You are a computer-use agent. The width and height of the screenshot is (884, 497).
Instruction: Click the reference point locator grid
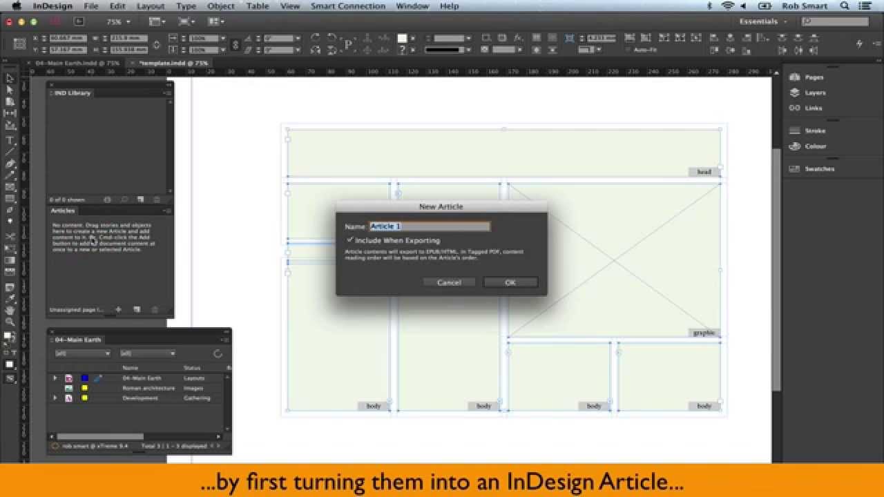19,44
